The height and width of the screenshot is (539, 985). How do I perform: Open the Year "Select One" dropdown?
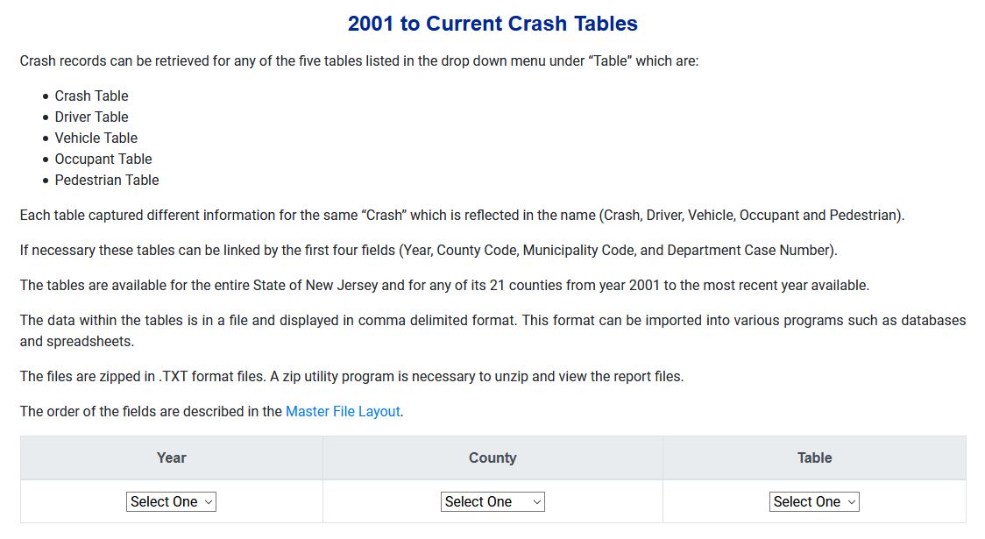[x=171, y=502]
